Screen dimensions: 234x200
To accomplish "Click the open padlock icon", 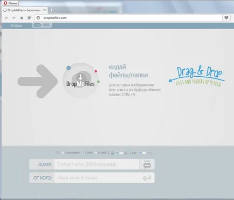I will (x=126, y=153).
